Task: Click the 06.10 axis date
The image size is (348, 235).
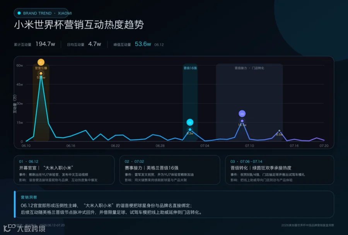Action: tap(26, 146)
